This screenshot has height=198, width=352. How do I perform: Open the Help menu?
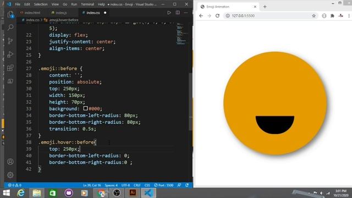coord(101,4)
